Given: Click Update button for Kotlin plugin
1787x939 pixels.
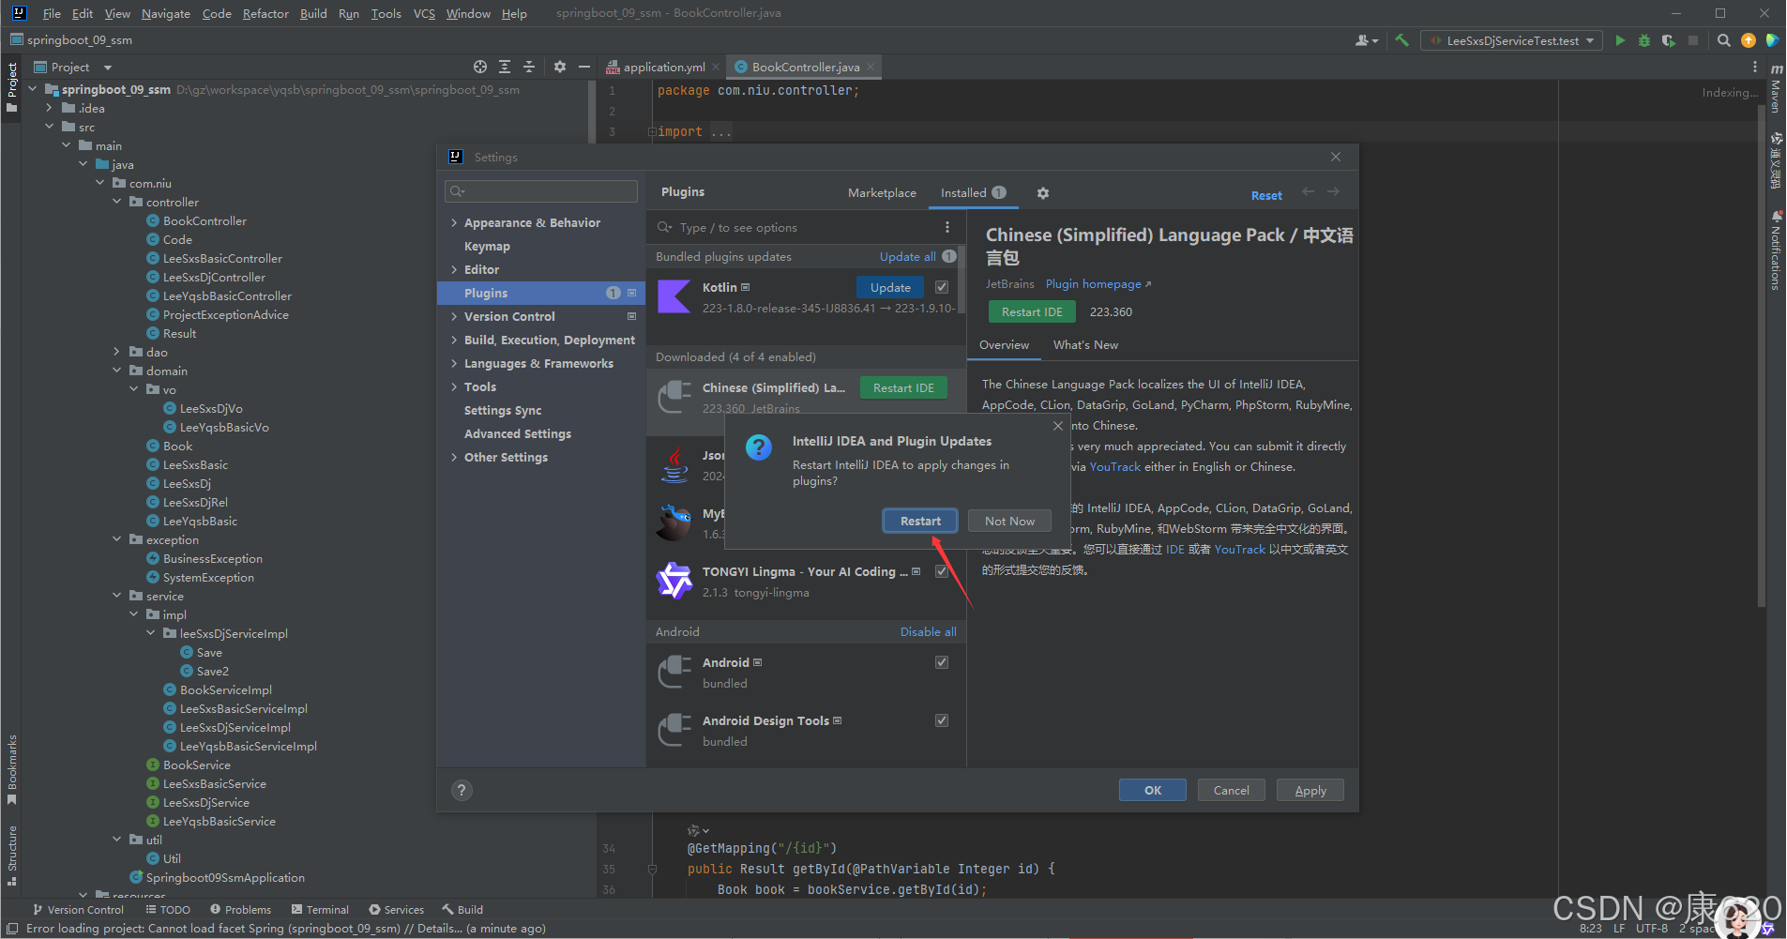Looking at the screenshot, I should (x=890, y=287).
